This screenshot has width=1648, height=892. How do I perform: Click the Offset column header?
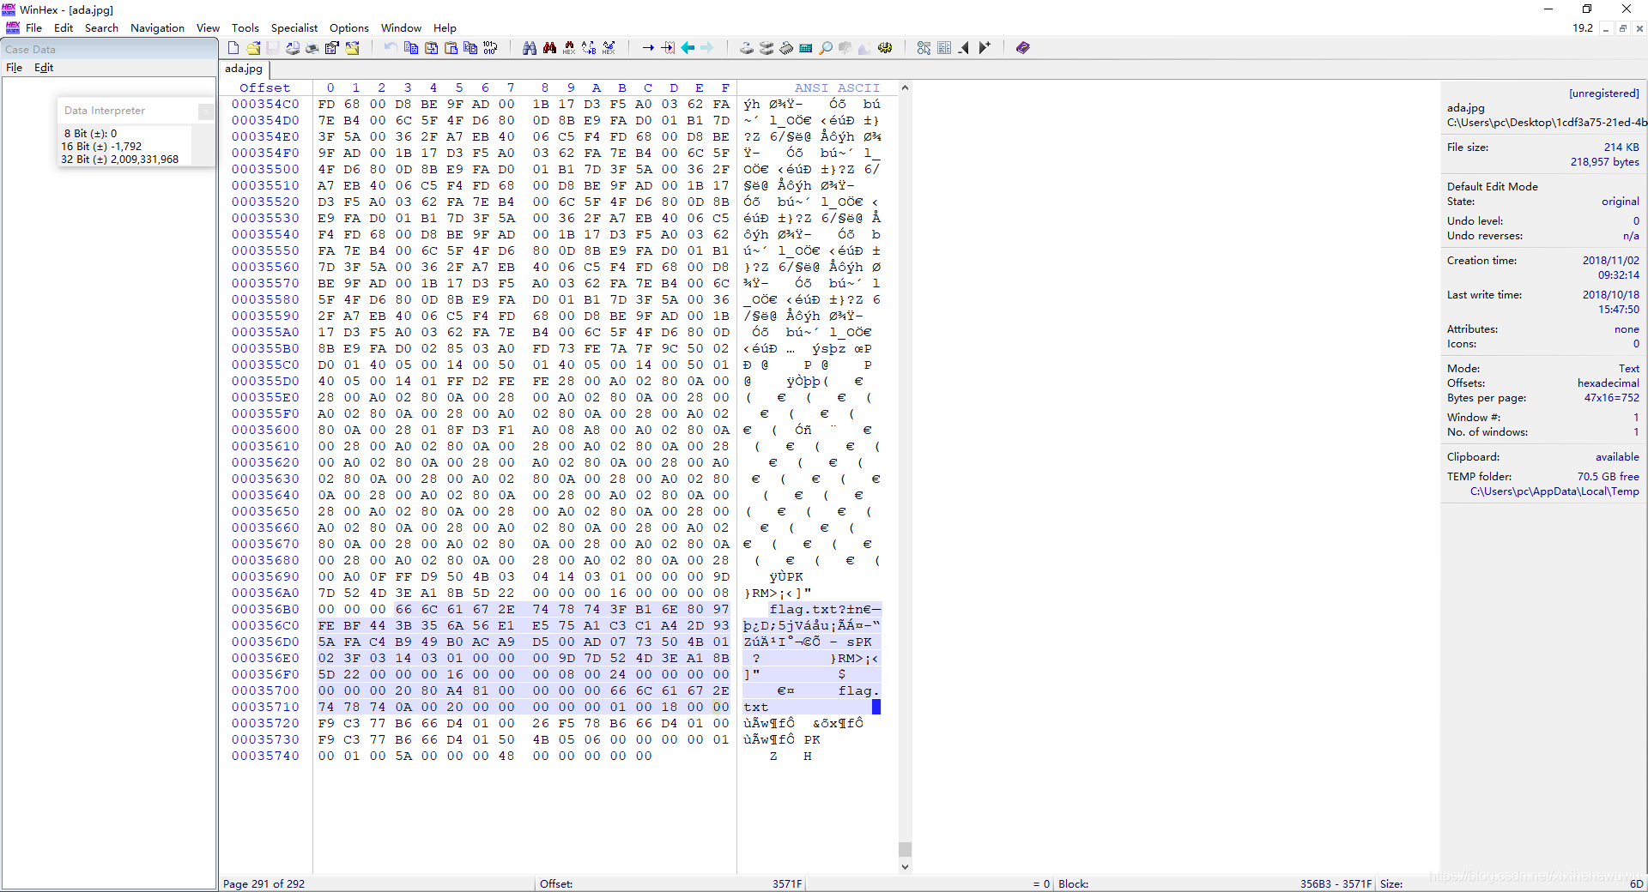point(264,87)
